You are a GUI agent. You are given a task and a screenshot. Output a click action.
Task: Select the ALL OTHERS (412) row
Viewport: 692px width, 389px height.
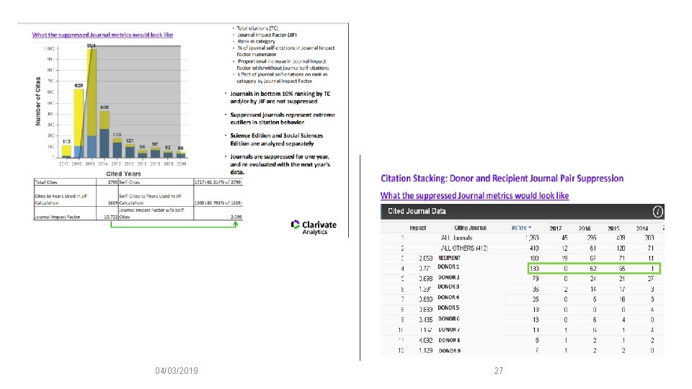(523, 249)
